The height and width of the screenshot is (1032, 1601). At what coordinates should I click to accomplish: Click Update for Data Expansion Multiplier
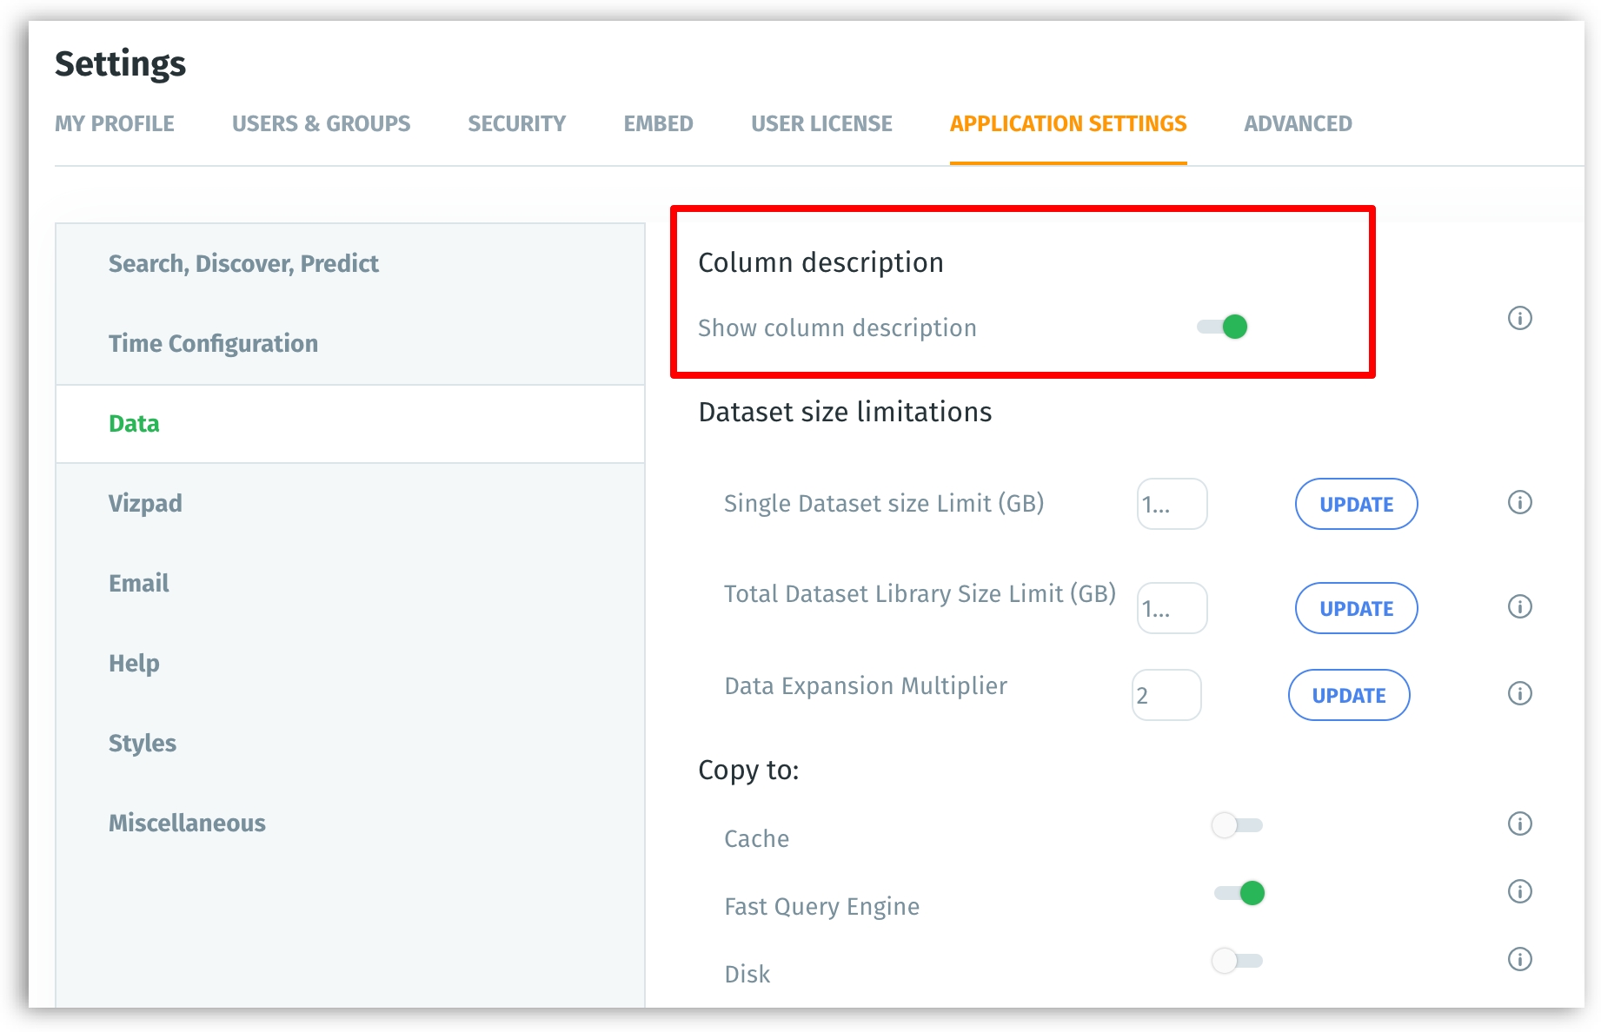click(x=1348, y=695)
